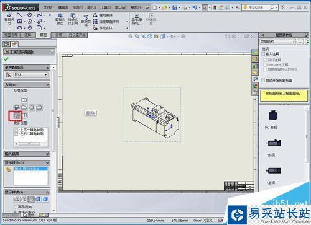Click the Convert Entities tool
This screenshot has width=311, height=225.
pos(73,19)
